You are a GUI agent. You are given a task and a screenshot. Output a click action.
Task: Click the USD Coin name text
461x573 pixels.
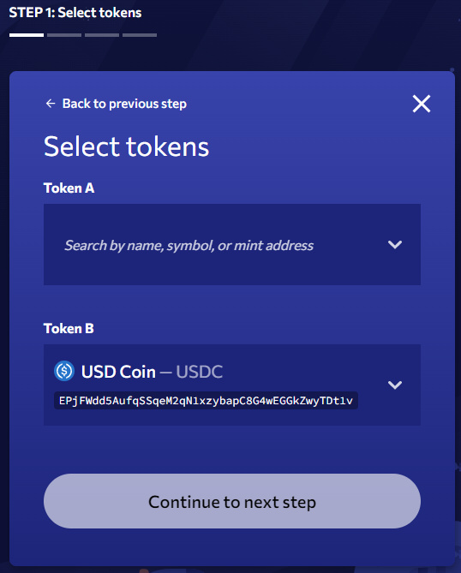coord(118,372)
